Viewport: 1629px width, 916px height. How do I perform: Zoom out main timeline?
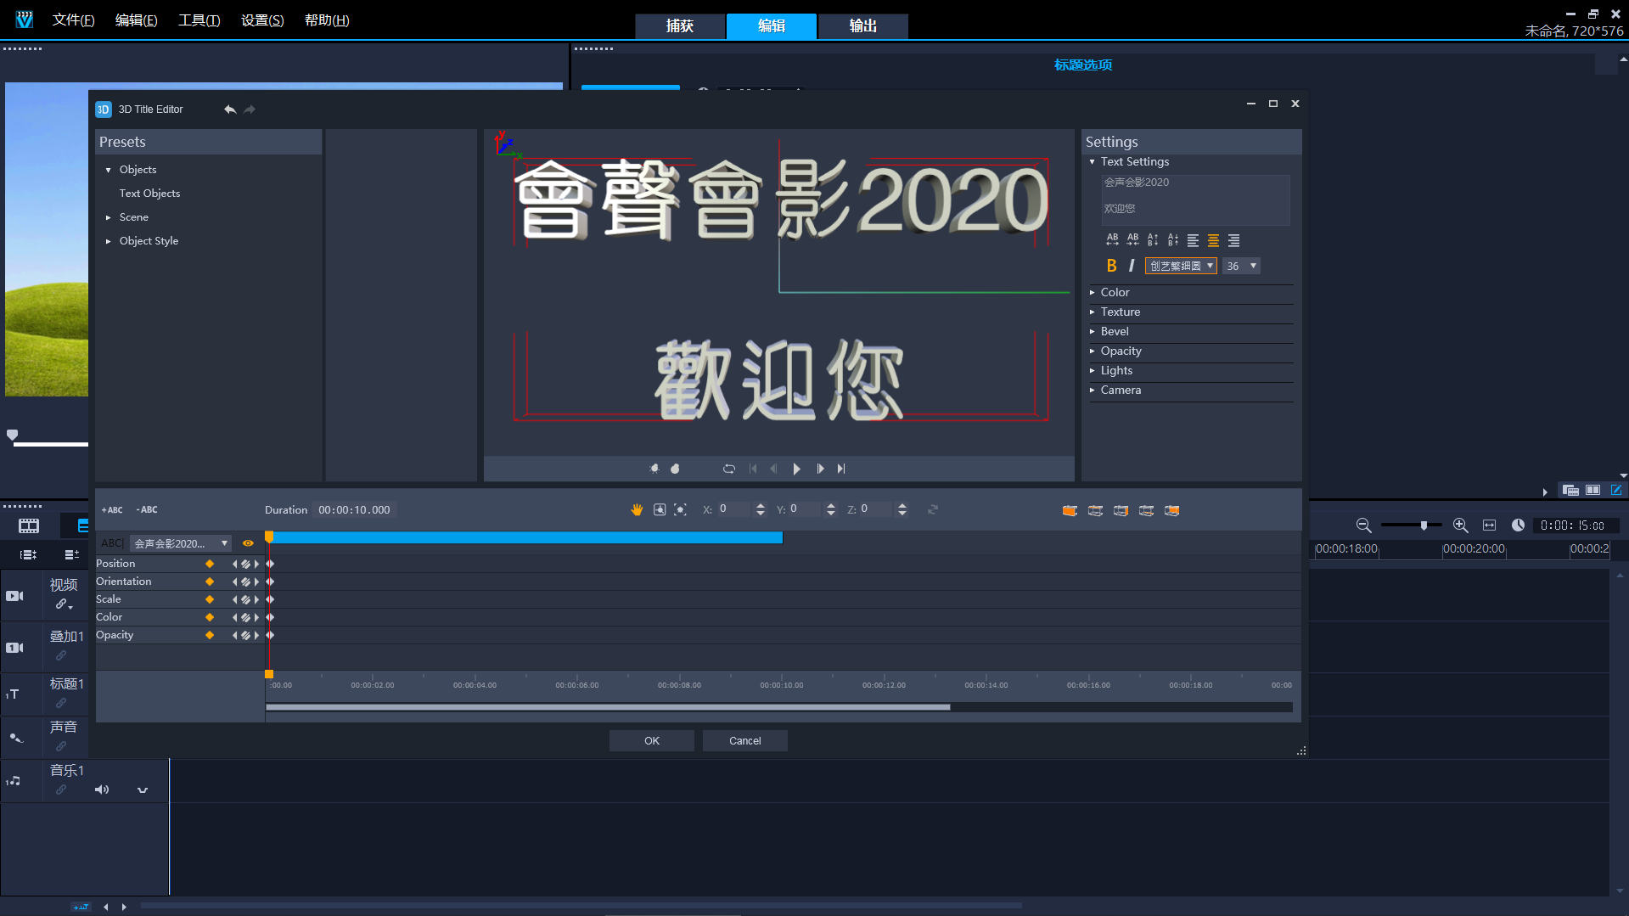[1363, 525]
